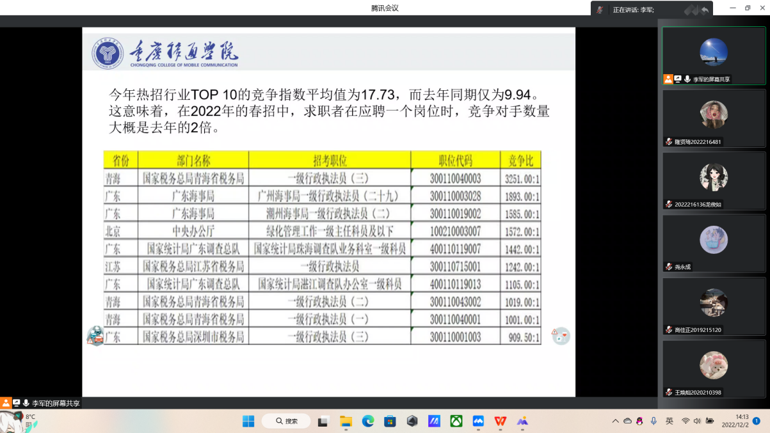Click 尧永成's avatar in the participant list

[x=714, y=240]
